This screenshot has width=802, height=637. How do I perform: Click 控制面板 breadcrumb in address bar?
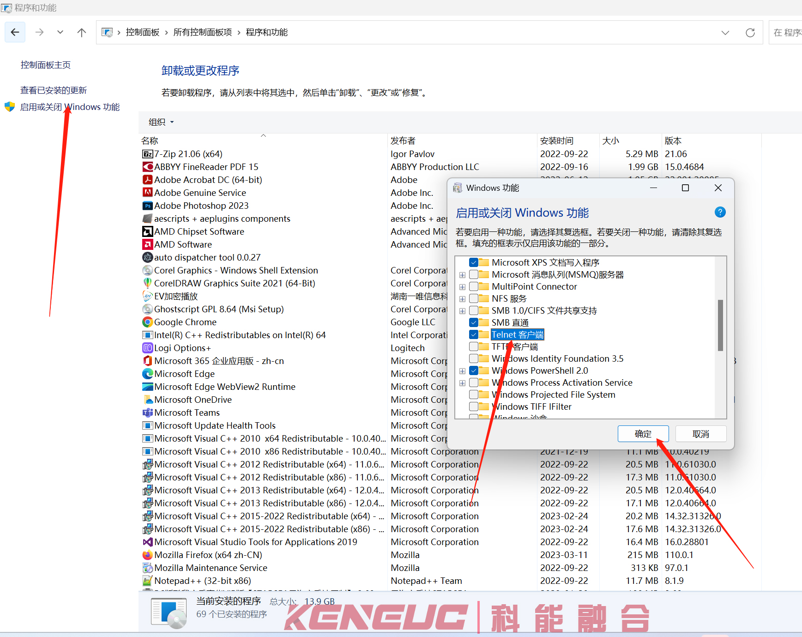pos(142,32)
